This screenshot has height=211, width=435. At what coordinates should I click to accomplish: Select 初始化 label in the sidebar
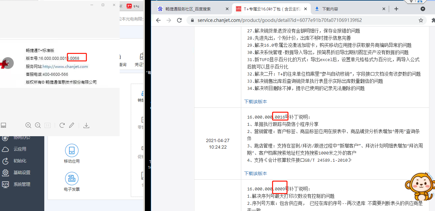[20, 161]
